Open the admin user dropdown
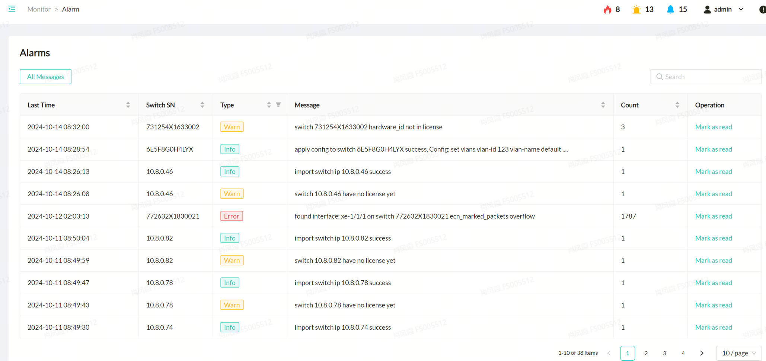 (x=724, y=9)
